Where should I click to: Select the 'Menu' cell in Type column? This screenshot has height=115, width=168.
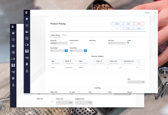(57, 68)
